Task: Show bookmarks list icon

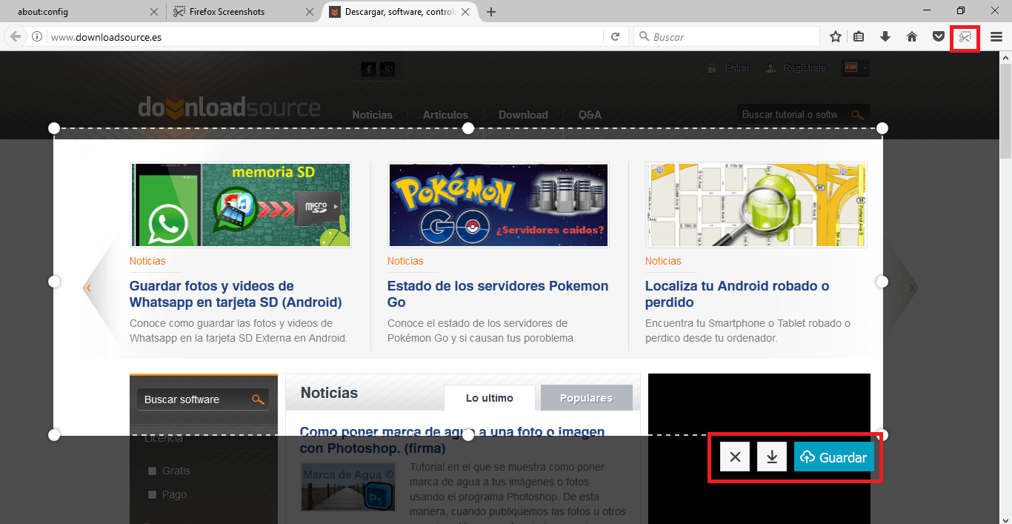Action: pyautogui.click(x=859, y=36)
